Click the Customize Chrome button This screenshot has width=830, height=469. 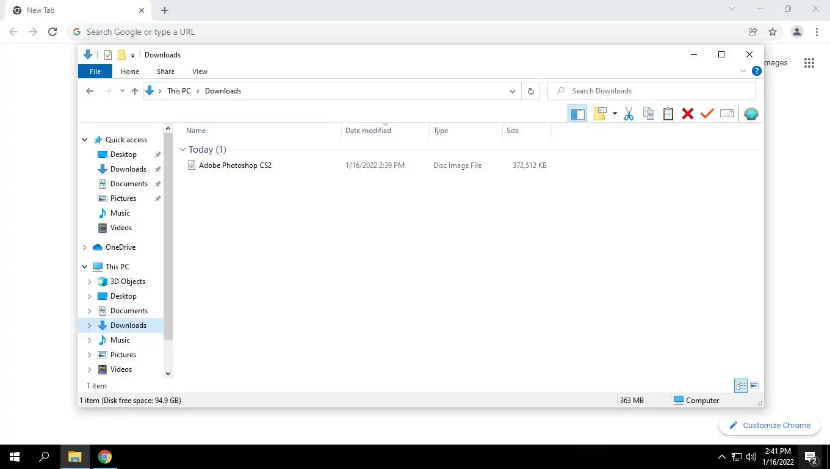click(x=770, y=426)
